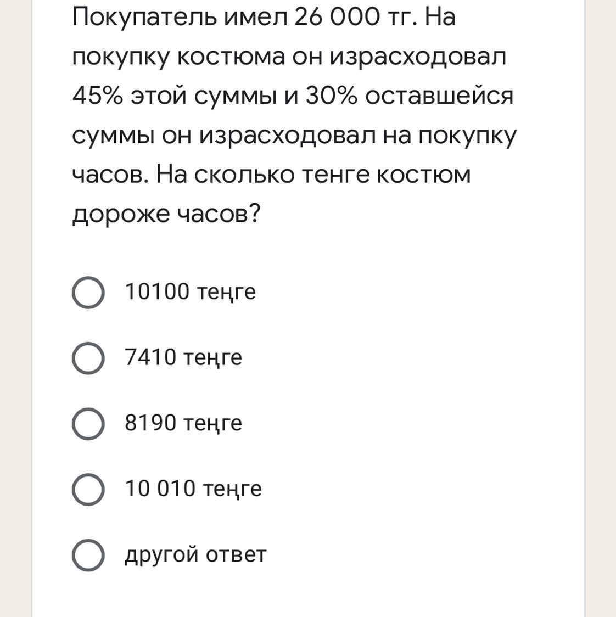
Task: Mark the 8190 теңге radio option
Action: click(88, 424)
